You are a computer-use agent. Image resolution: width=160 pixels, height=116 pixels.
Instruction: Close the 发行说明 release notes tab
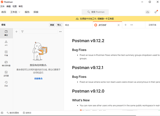119,25
